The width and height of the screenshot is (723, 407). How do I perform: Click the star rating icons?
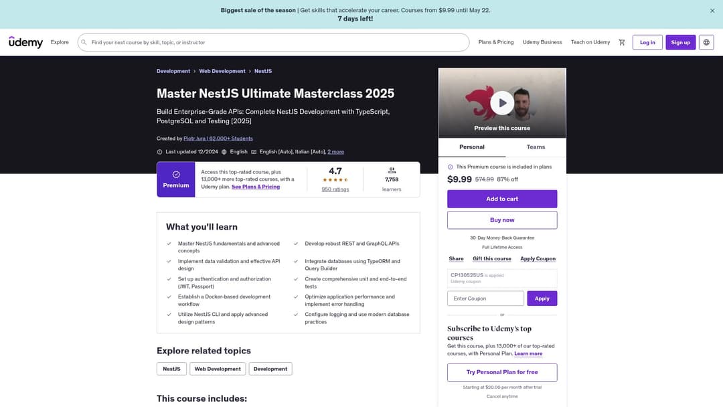[x=335, y=180]
